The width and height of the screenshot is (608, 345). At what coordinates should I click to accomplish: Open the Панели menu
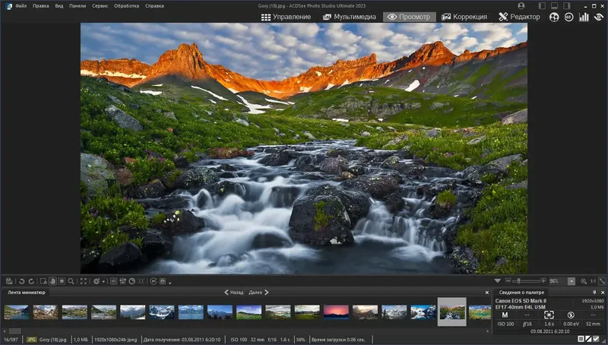point(78,6)
